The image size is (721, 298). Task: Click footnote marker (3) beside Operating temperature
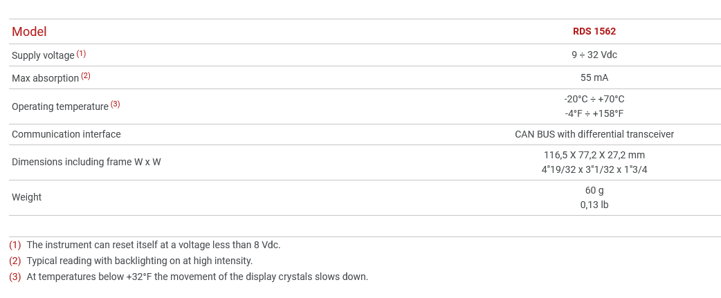115,104
